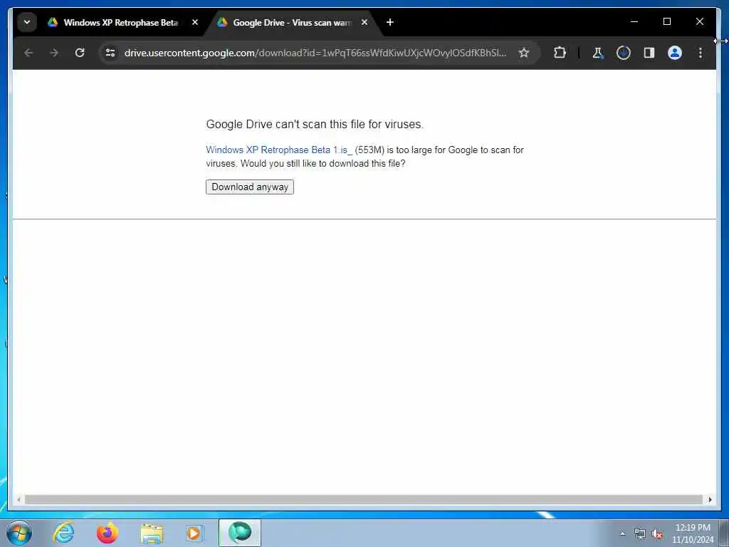Go forward with the forward arrow
This screenshot has height=547, width=729.
click(x=54, y=53)
